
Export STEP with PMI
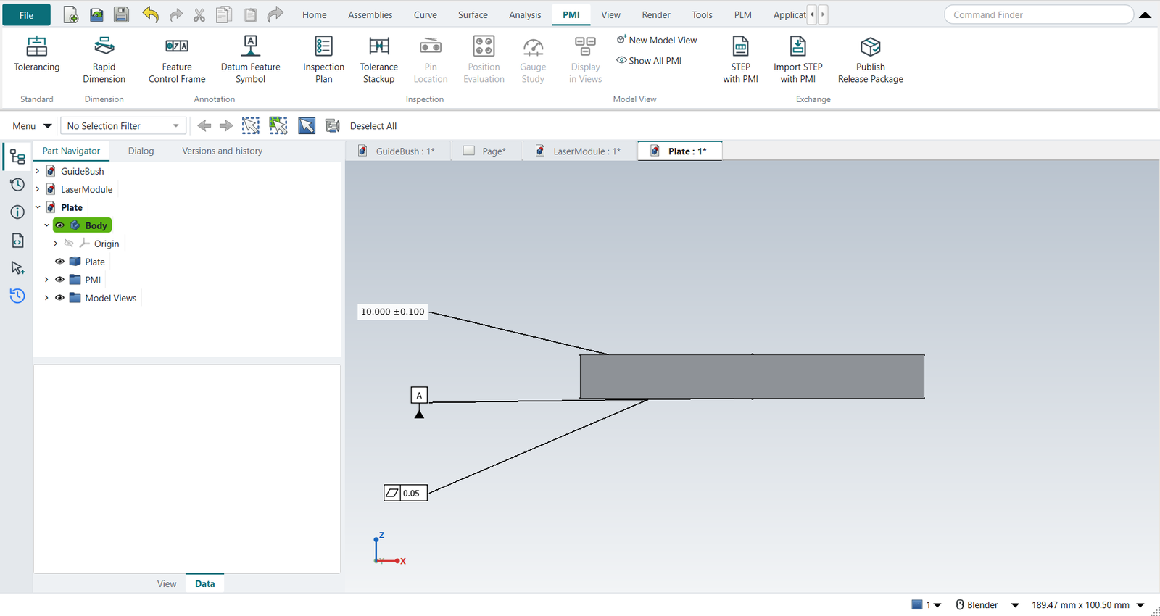[x=740, y=59]
